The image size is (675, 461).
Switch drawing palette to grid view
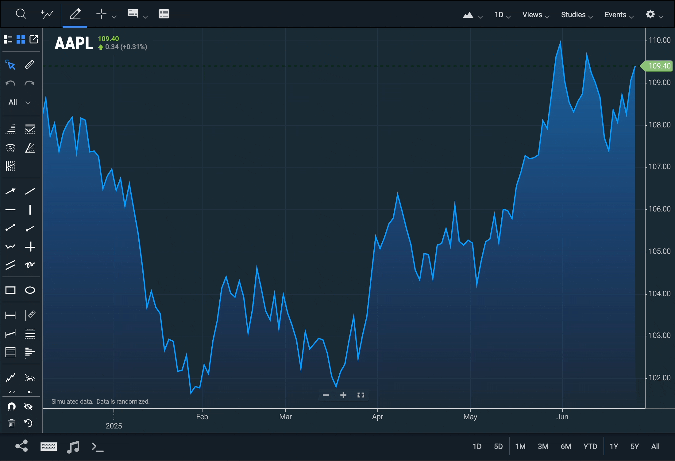coord(21,39)
